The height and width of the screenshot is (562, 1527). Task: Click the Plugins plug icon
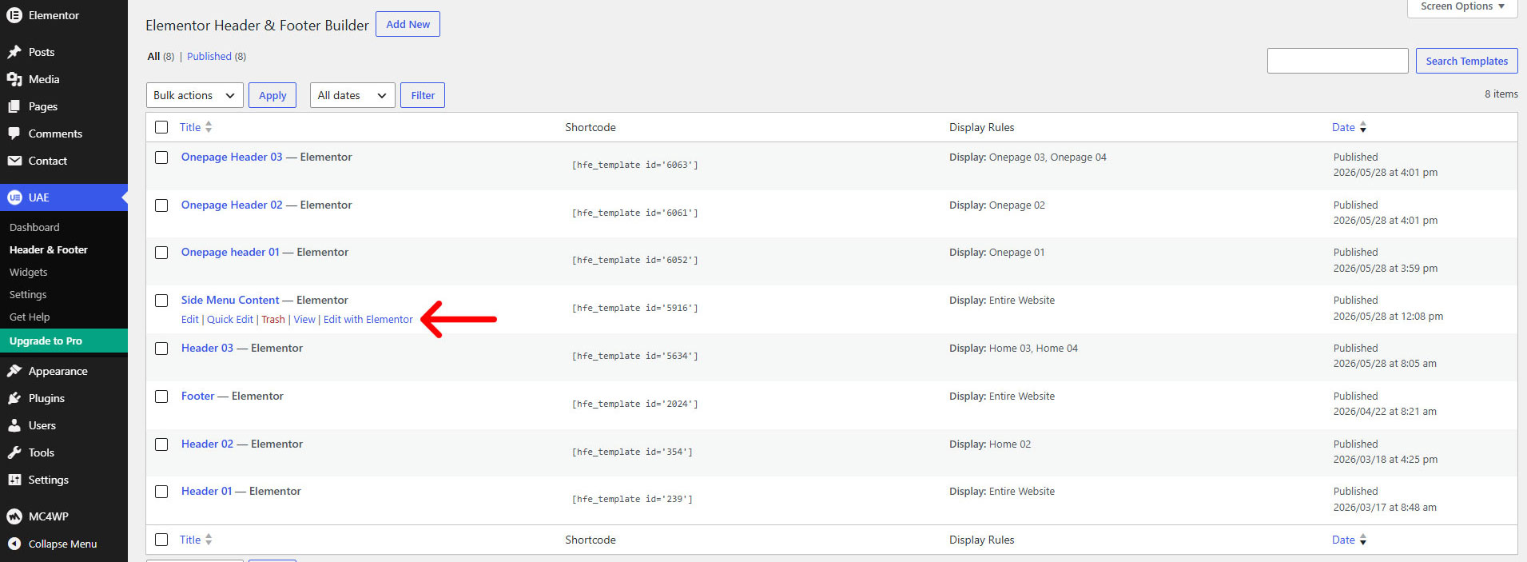[14, 398]
